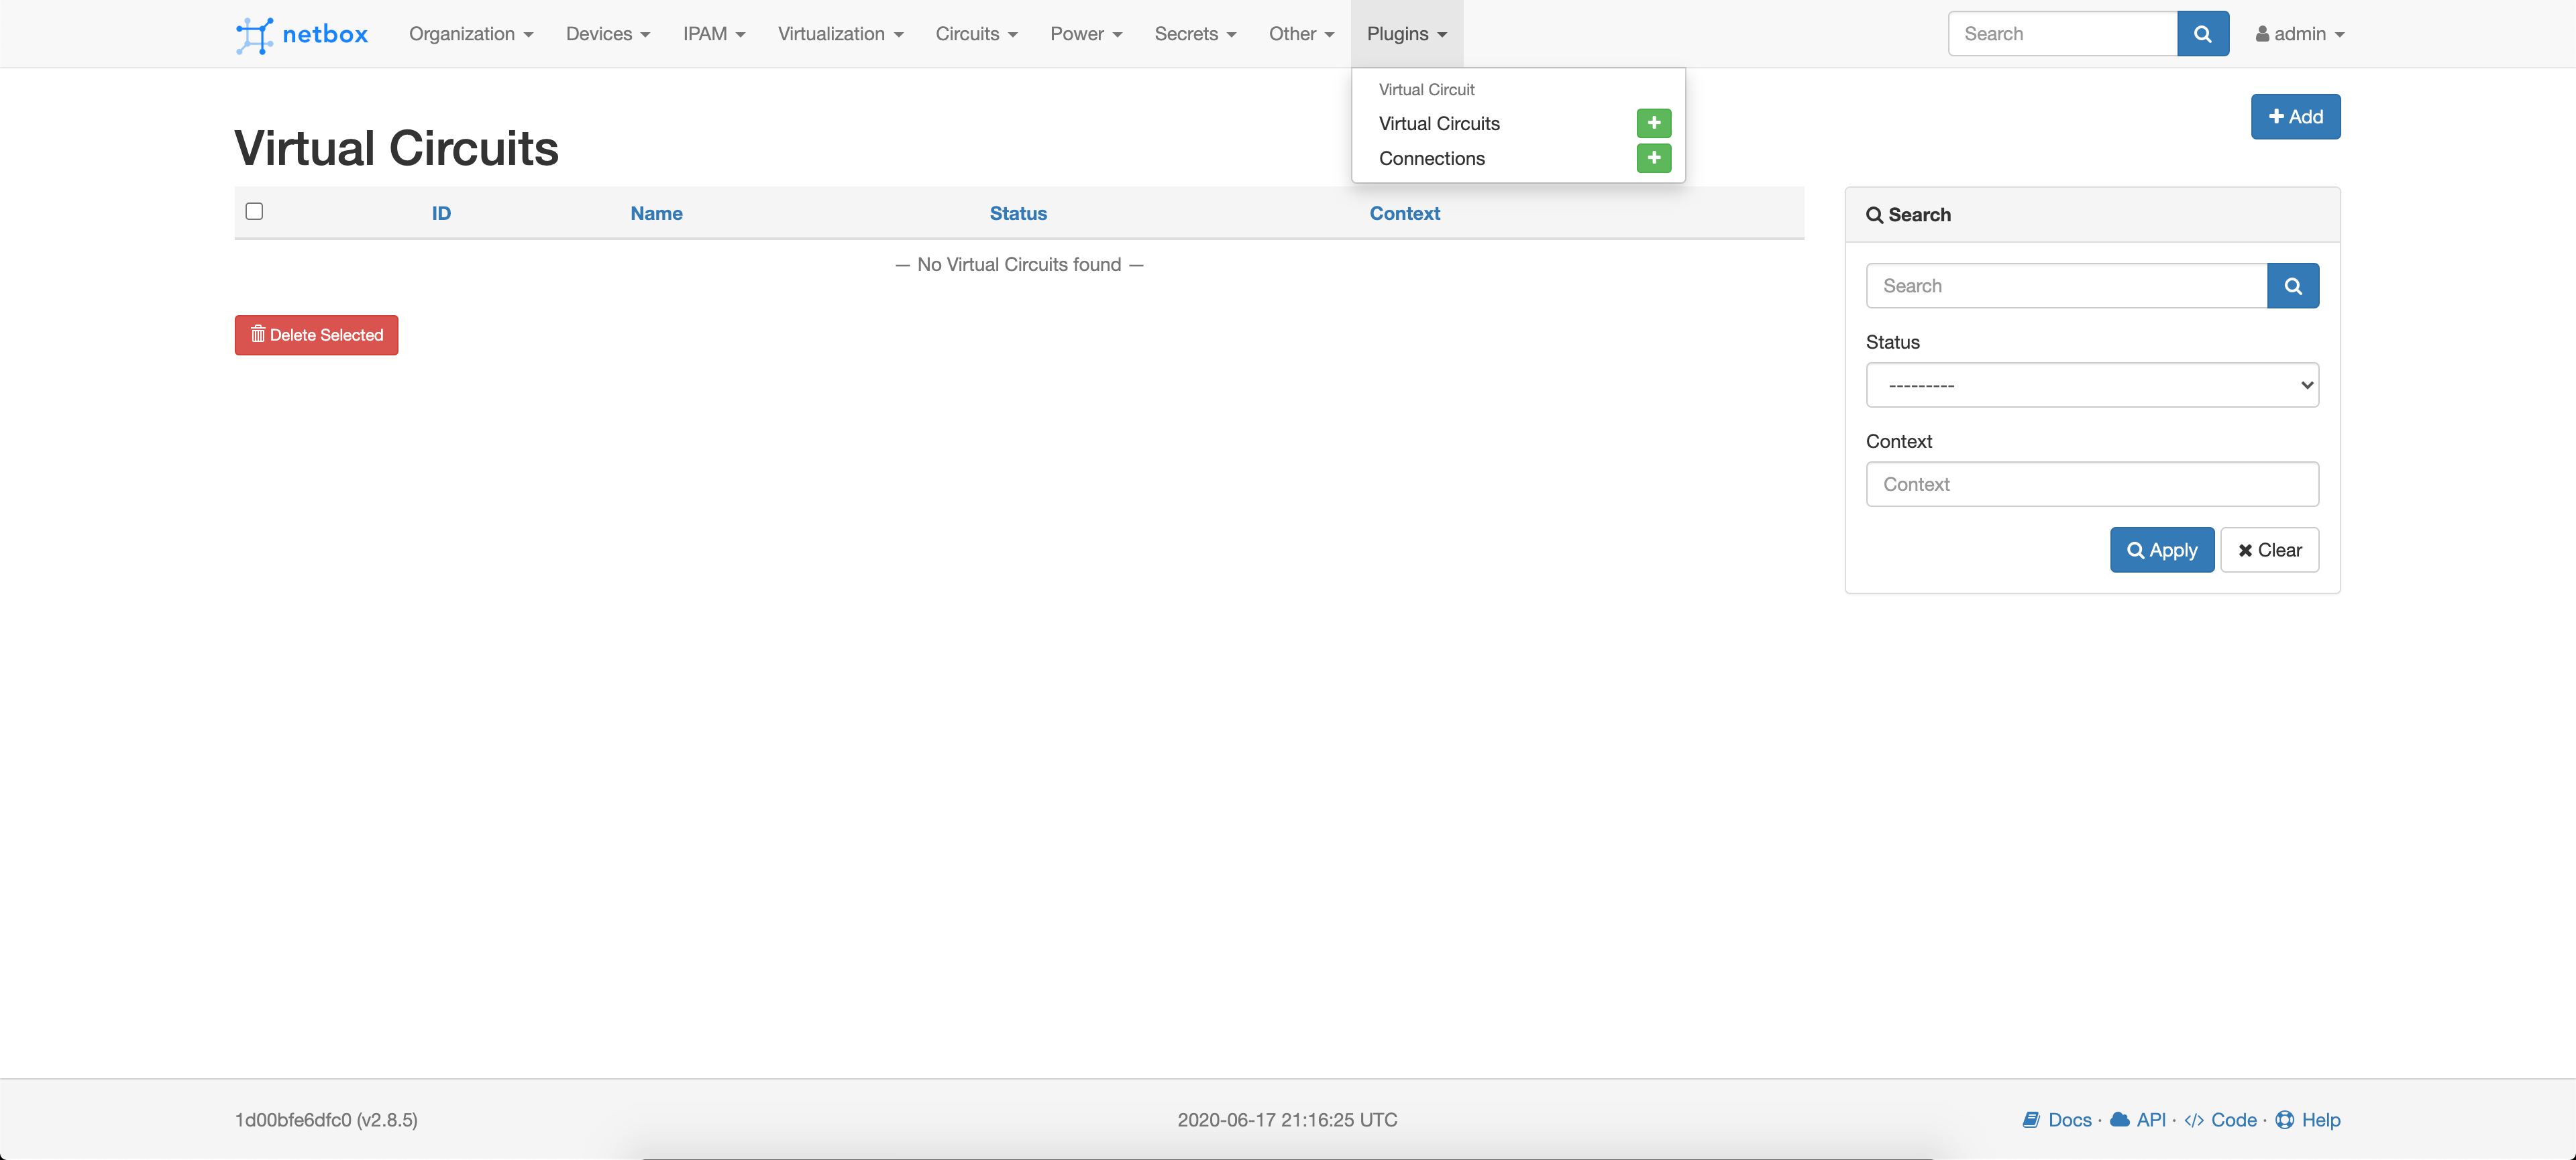Select Connections in Plugins menu
Screen dimensions: 2576x1160
1431,158
